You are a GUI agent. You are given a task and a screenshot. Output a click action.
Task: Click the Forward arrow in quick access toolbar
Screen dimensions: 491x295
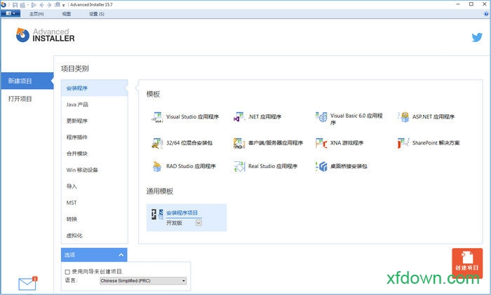coord(49,5)
